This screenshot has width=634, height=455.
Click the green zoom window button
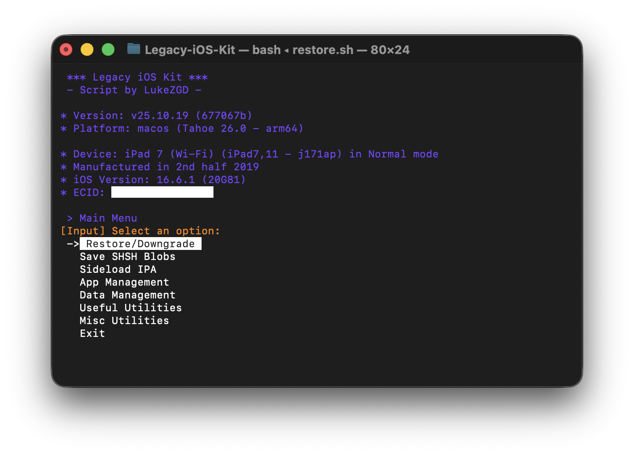point(108,49)
